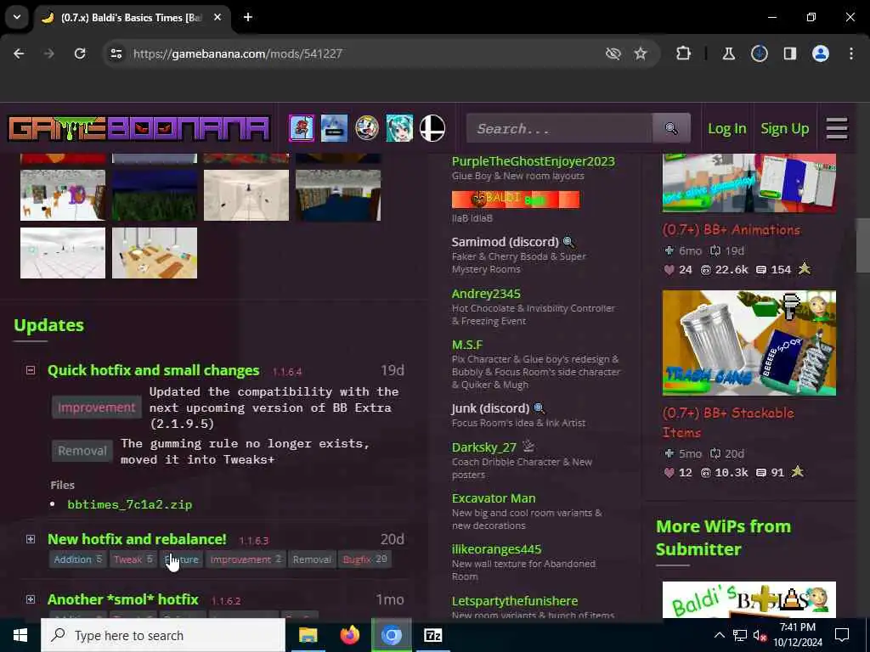Select the blue game icon beside Baldi's Basics

334,129
